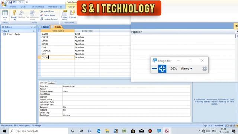Open the Create ribbon tab
238x134 pixels.
23,7
